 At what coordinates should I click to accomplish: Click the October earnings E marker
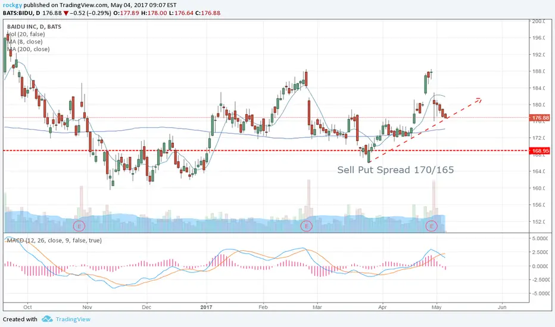(x=79, y=226)
